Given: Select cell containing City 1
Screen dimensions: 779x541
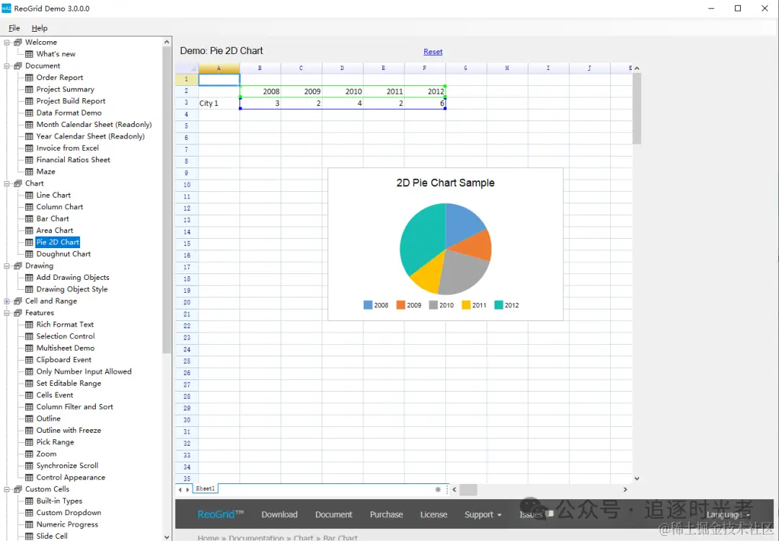Looking at the screenshot, I should coord(219,103).
